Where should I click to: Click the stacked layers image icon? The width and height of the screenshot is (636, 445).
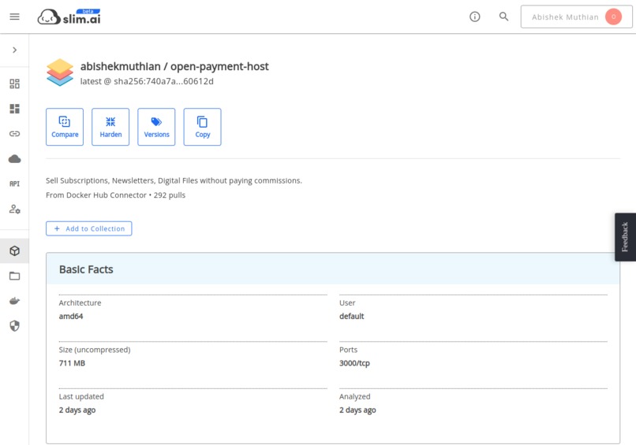(60, 72)
